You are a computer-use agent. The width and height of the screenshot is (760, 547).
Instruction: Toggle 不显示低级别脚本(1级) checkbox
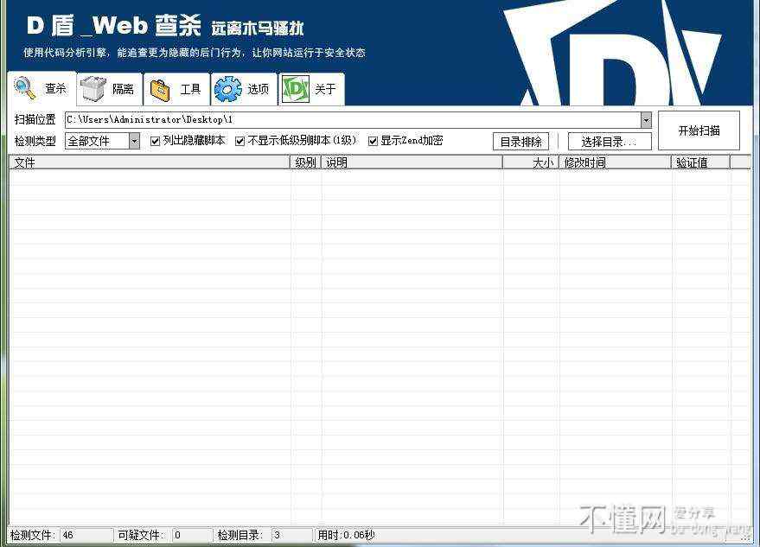tap(239, 141)
